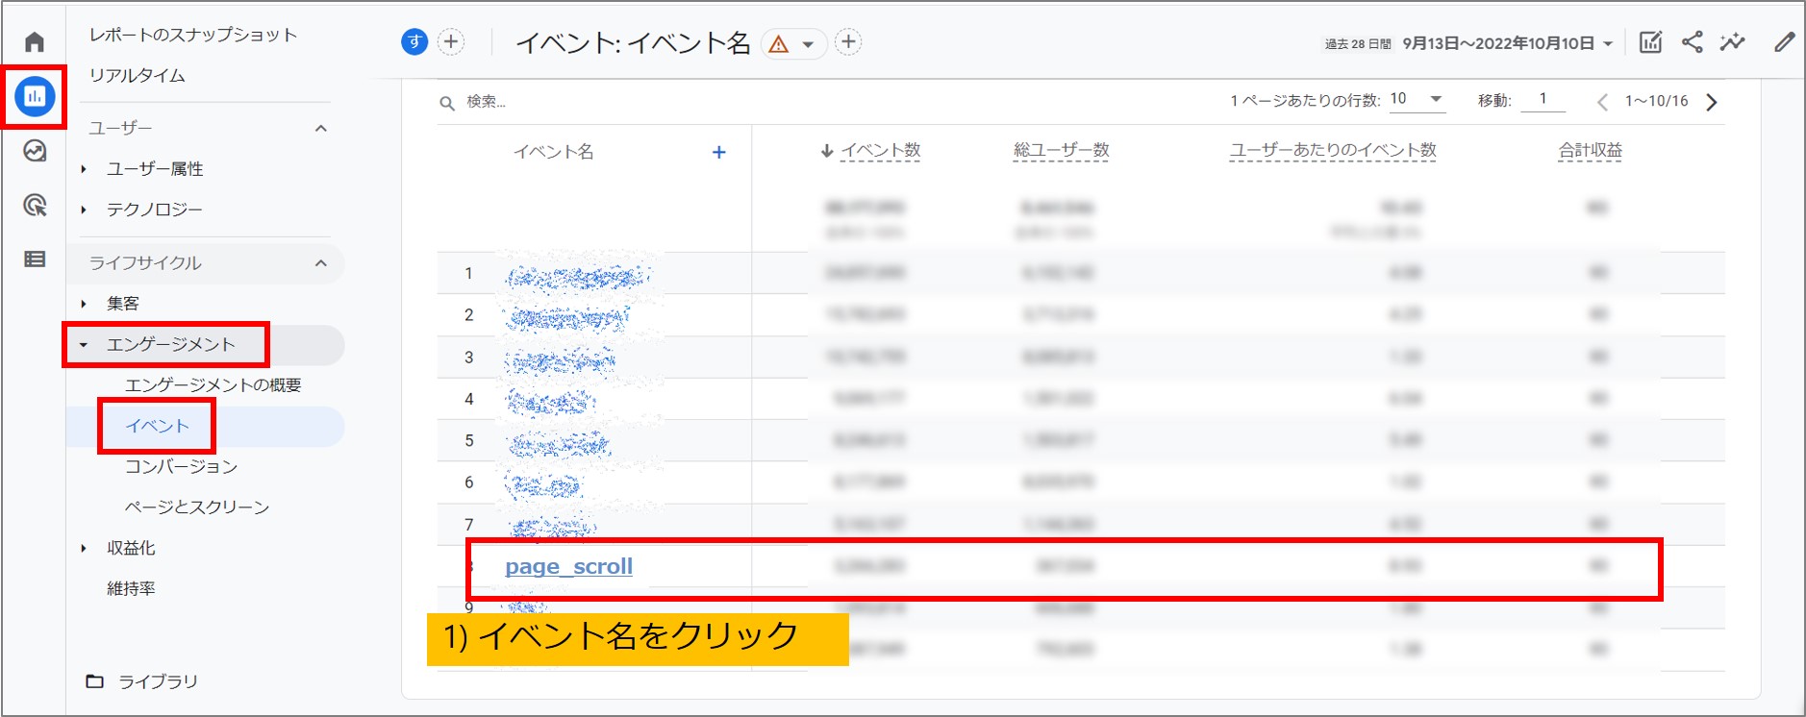Collapse the ライフサイクル section

point(321,263)
